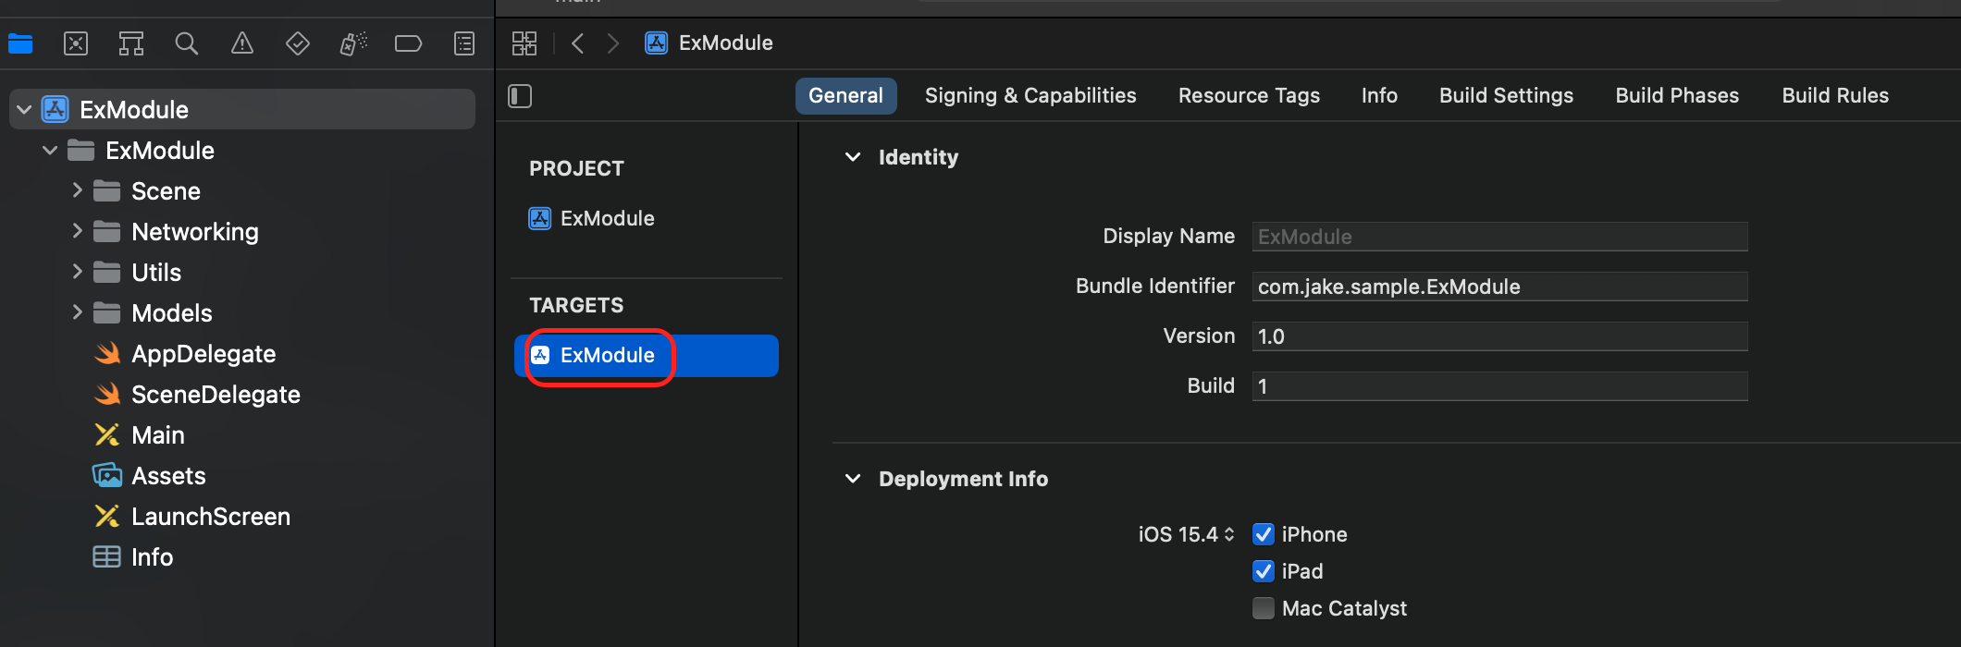1961x647 pixels.
Task: Go forward with the right arrow
Action: point(612,43)
